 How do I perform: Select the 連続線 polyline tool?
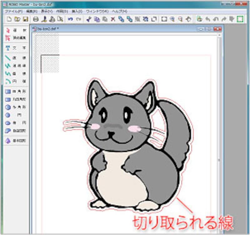pyautogui.click(x=16, y=66)
